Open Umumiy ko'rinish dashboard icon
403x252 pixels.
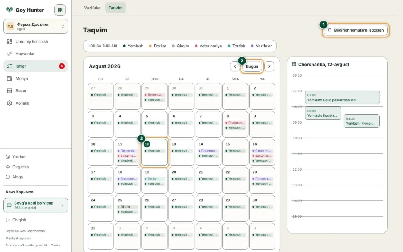click(x=9, y=41)
